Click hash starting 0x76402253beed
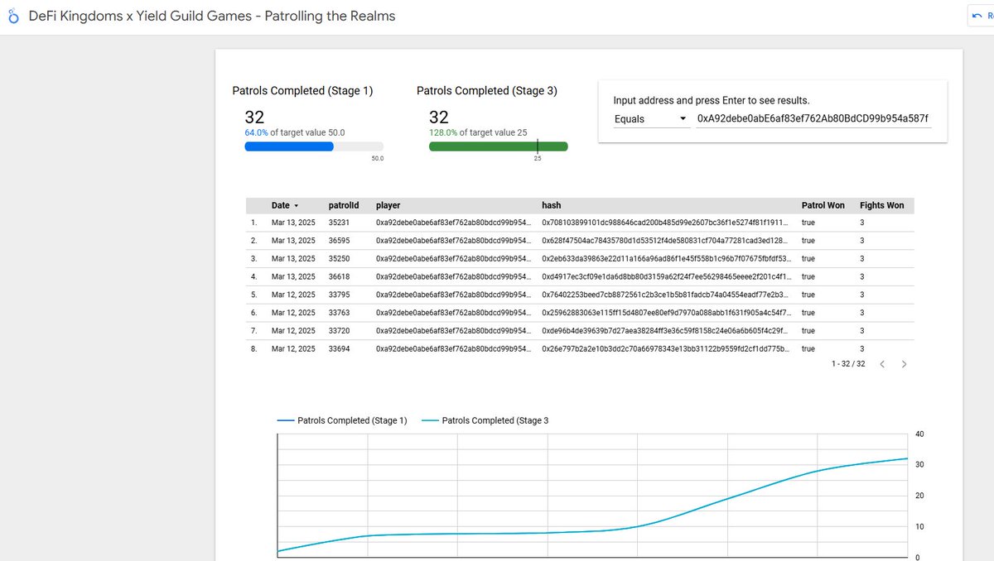The image size is (994, 561). coord(666,295)
